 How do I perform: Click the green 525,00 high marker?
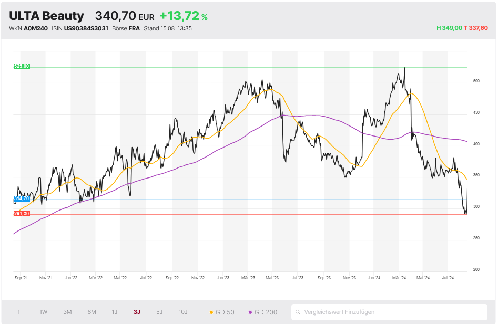(22, 66)
